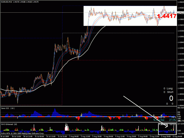This screenshot has height=138, width=184.
Task: Click the 27.5% average bar value
Action: [173, 120]
